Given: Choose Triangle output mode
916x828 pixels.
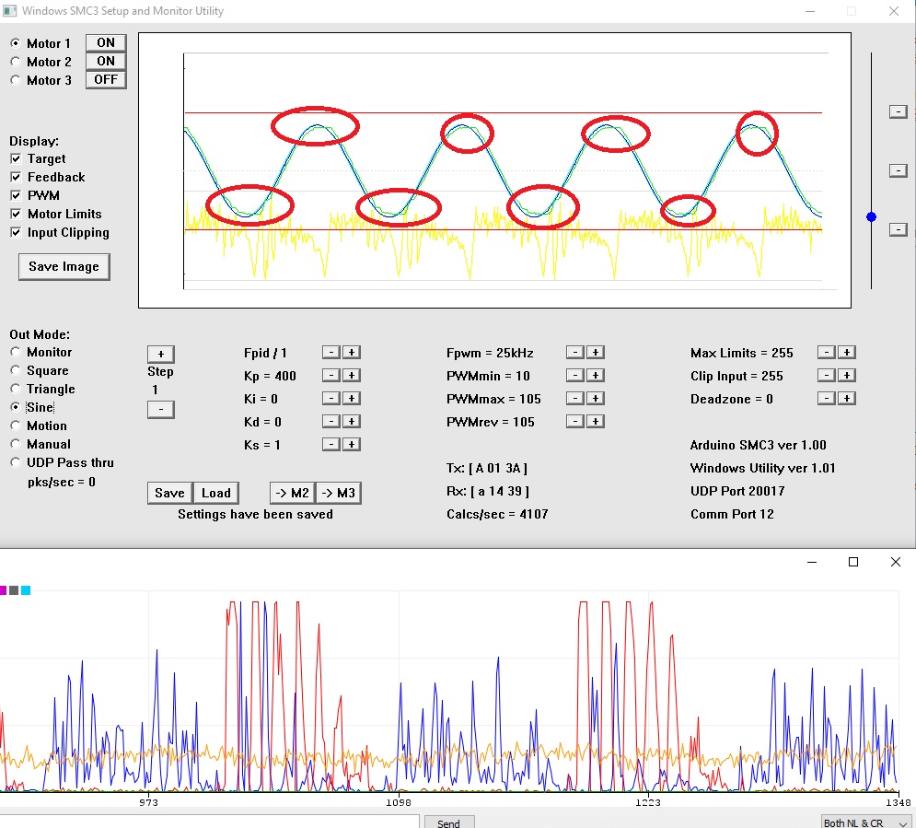Looking at the screenshot, I should (16, 389).
